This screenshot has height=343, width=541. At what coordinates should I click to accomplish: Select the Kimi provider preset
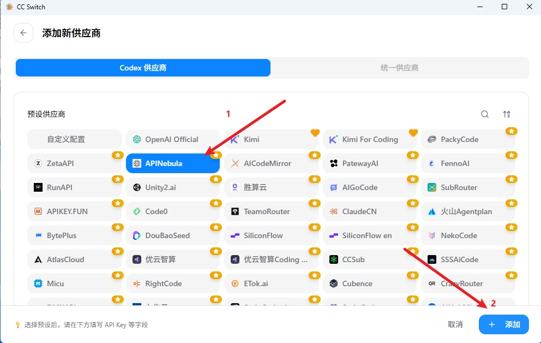click(271, 139)
